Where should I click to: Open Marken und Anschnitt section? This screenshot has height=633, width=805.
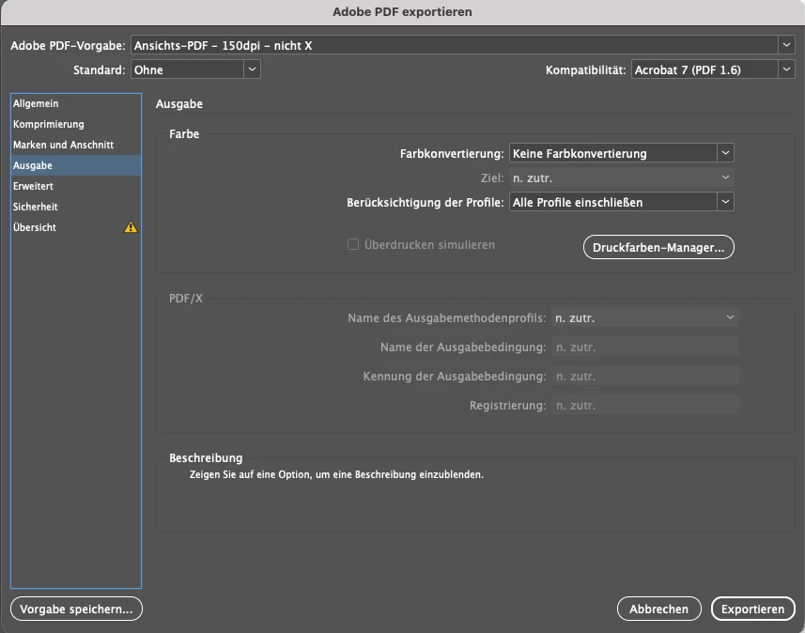(x=76, y=145)
